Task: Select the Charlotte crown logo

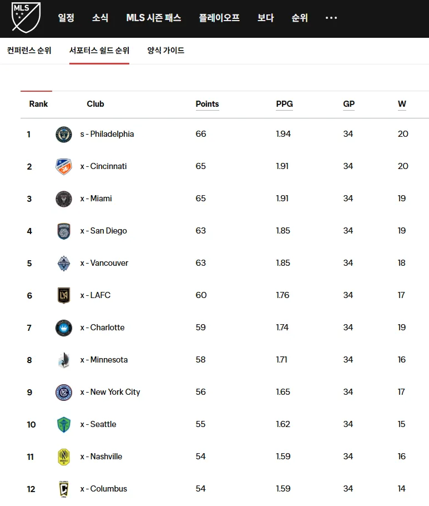Action: (64, 328)
